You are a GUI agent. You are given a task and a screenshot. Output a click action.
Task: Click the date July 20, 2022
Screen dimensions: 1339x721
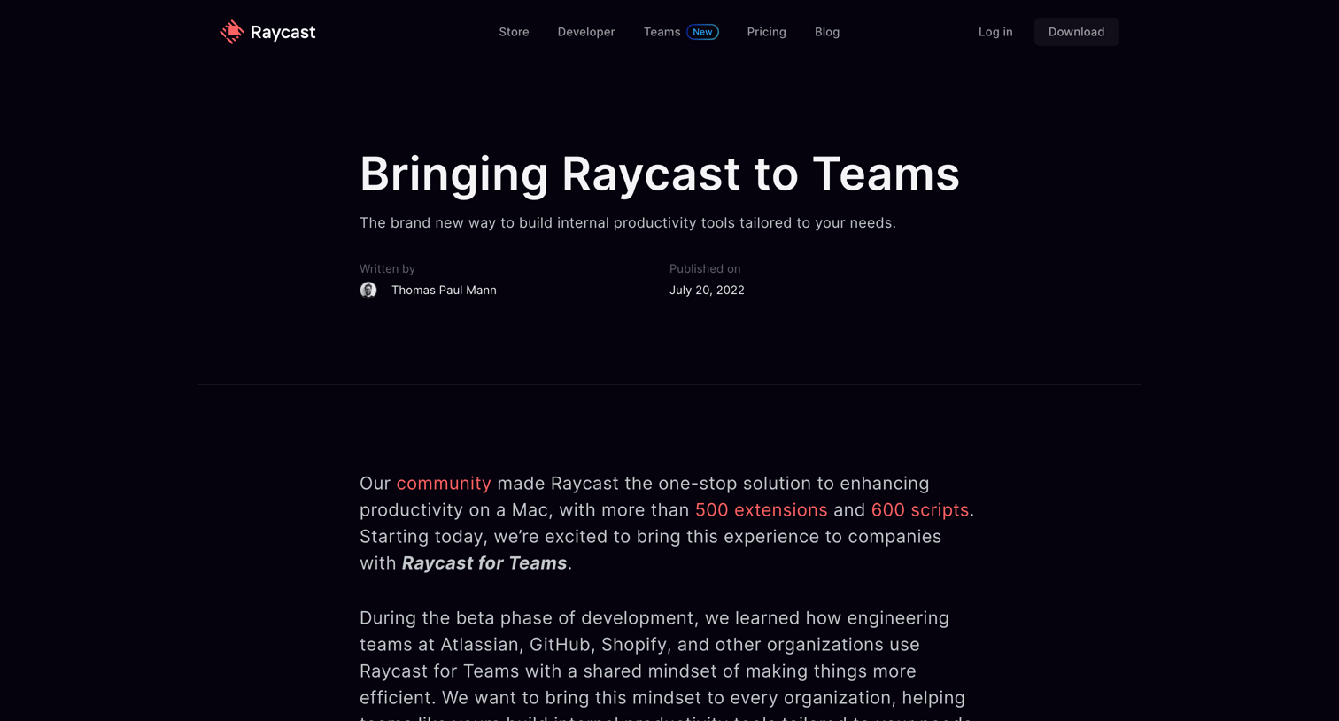(x=707, y=291)
